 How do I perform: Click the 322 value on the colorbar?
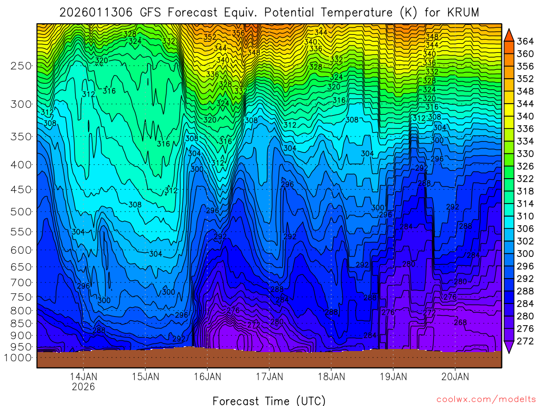click(x=525, y=179)
